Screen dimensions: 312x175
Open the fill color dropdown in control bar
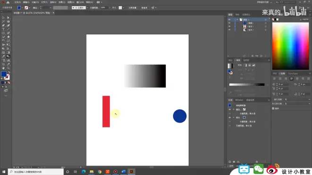coord(22,8)
